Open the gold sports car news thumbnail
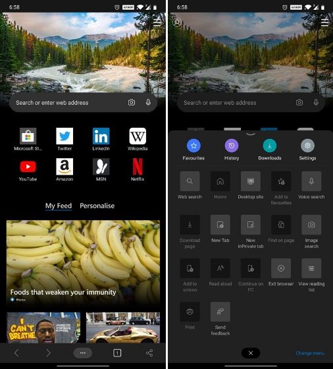This screenshot has width=333, height=369. pos(123,327)
